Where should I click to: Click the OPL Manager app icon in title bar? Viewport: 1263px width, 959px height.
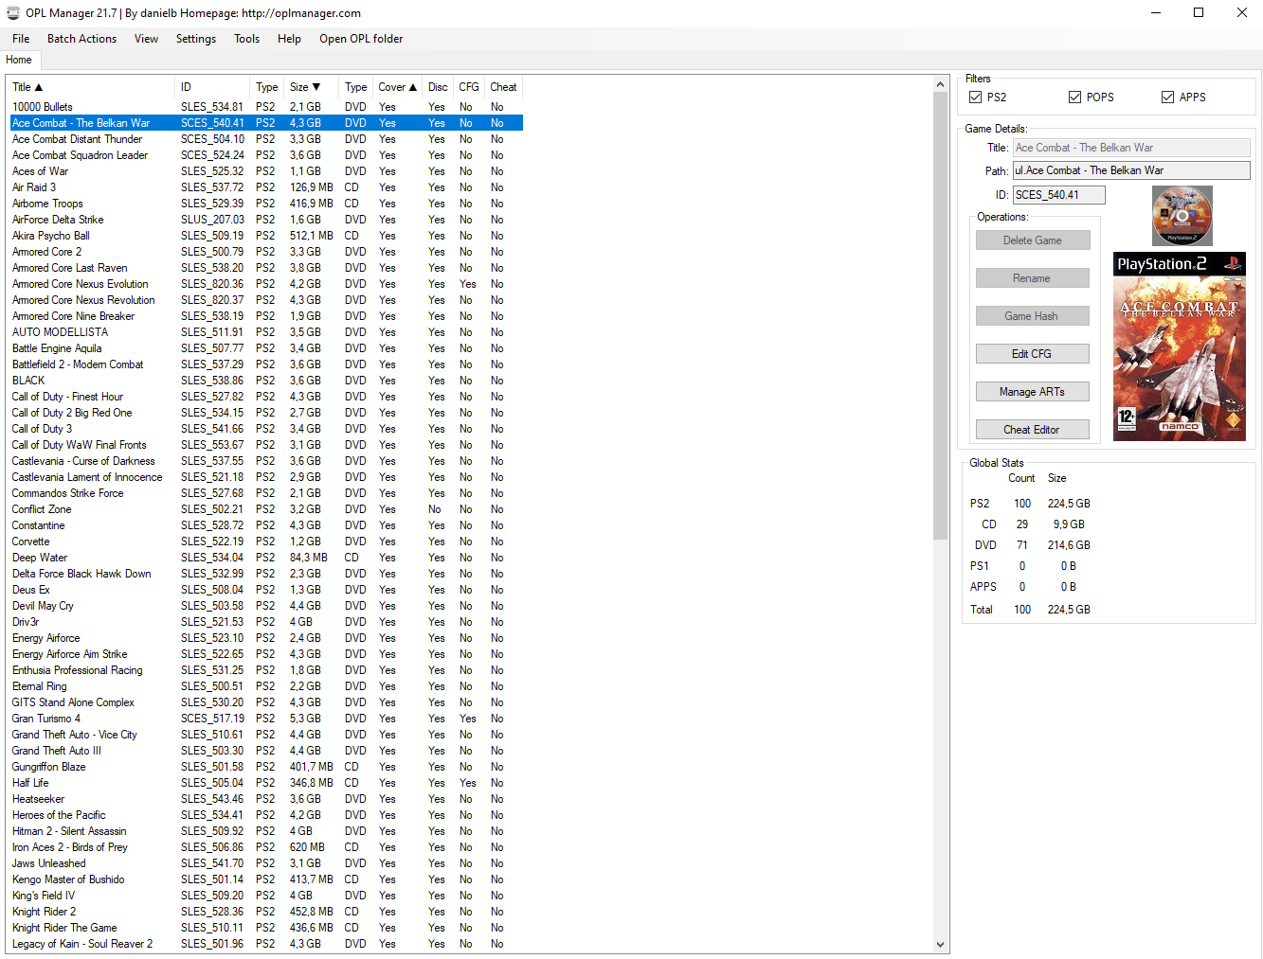click(x=12, y=13)
